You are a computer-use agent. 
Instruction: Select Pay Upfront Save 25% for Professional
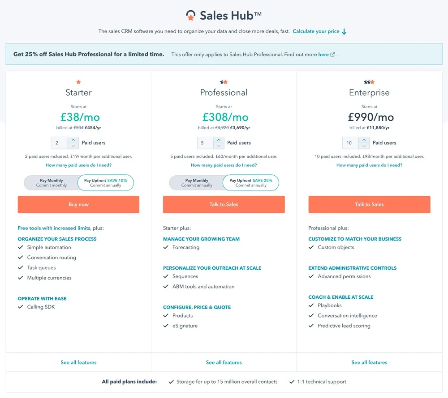click(x=251, y=183)
